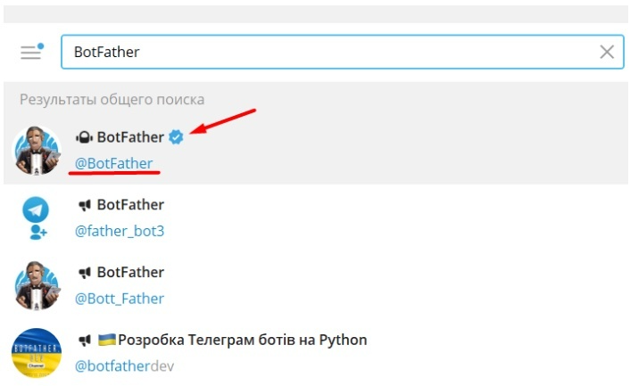
Task: Select the second BotFather result title
Action: (x=130, y=205)
